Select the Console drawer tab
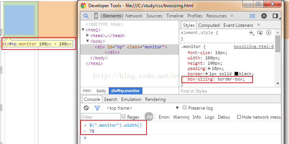 pos(92,99)
